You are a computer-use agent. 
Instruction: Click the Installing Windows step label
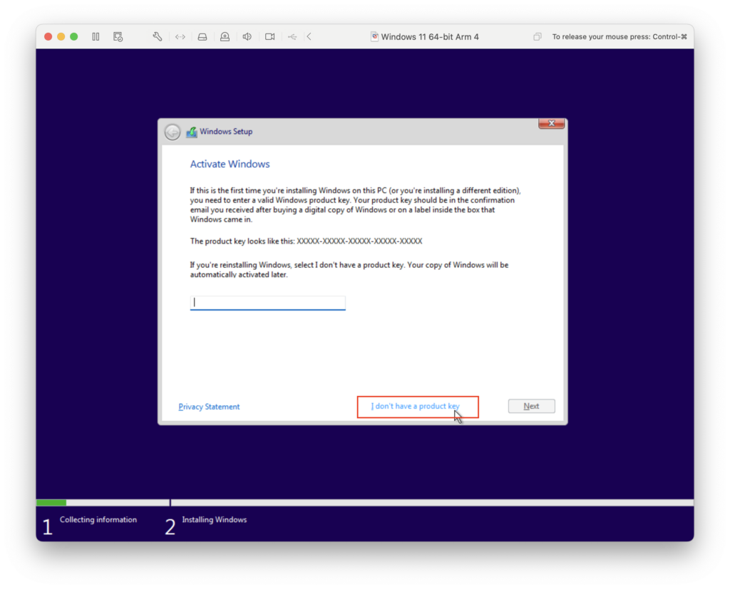coord(214,520)
